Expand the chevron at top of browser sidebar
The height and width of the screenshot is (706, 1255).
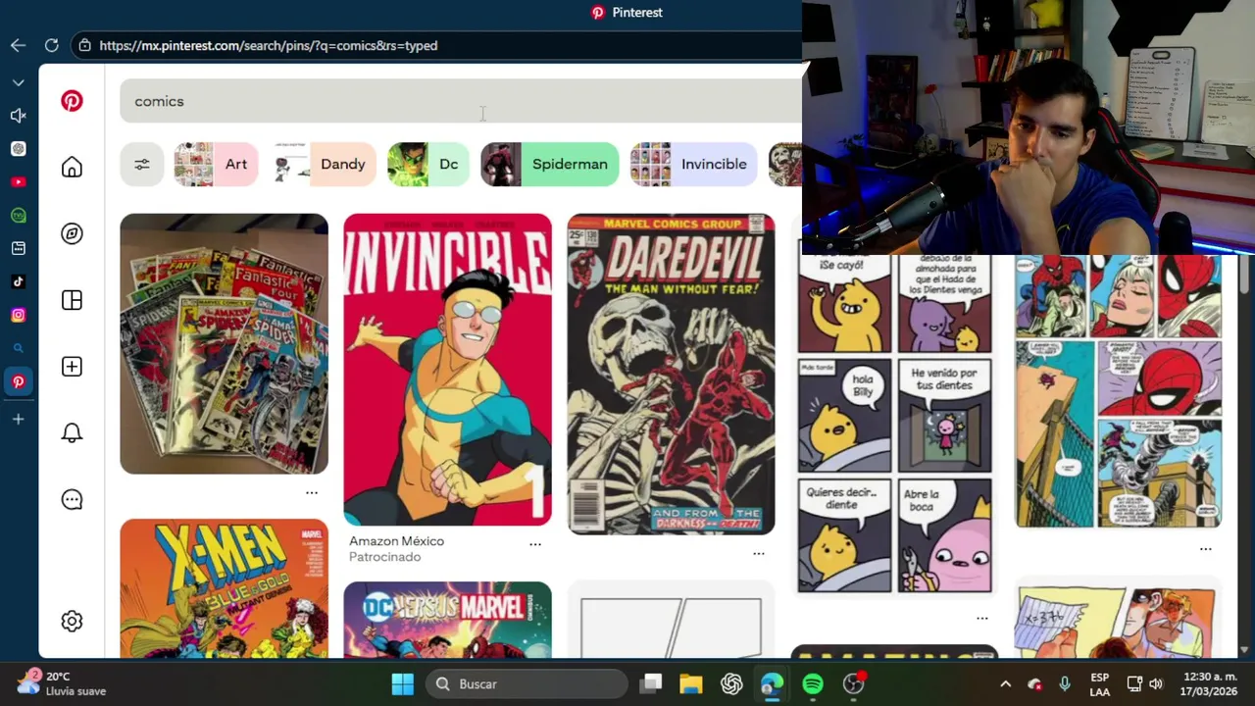18,82
